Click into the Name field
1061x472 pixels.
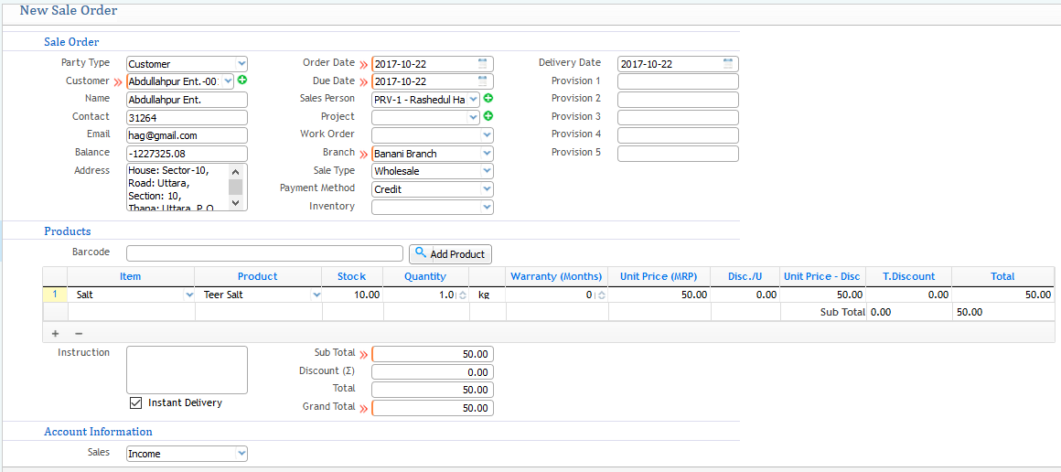pyautogui.click(x=187, y=99)
